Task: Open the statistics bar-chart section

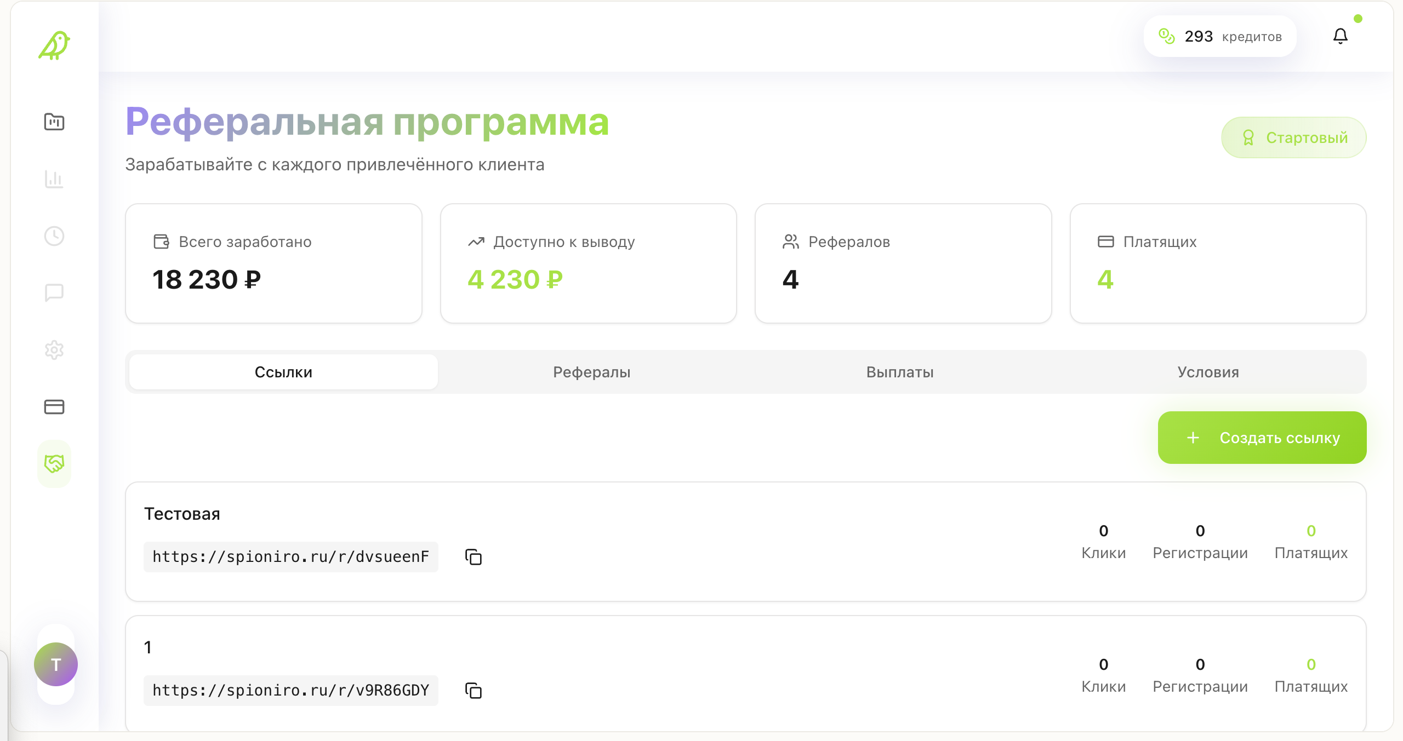Action: 54,179
